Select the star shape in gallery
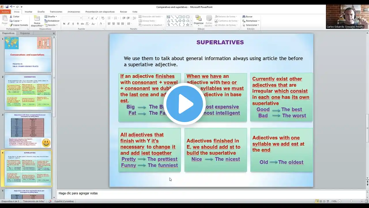The height and width of the screenshot is (208, 369). click(188, 25)
